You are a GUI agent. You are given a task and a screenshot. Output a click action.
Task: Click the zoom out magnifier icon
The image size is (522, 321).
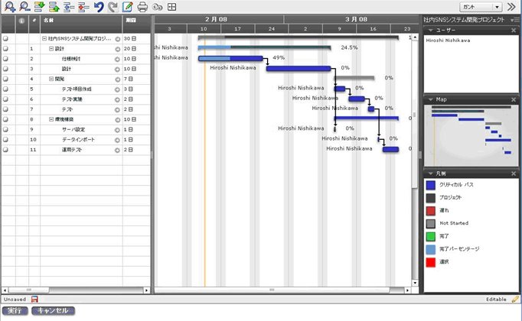24,6
